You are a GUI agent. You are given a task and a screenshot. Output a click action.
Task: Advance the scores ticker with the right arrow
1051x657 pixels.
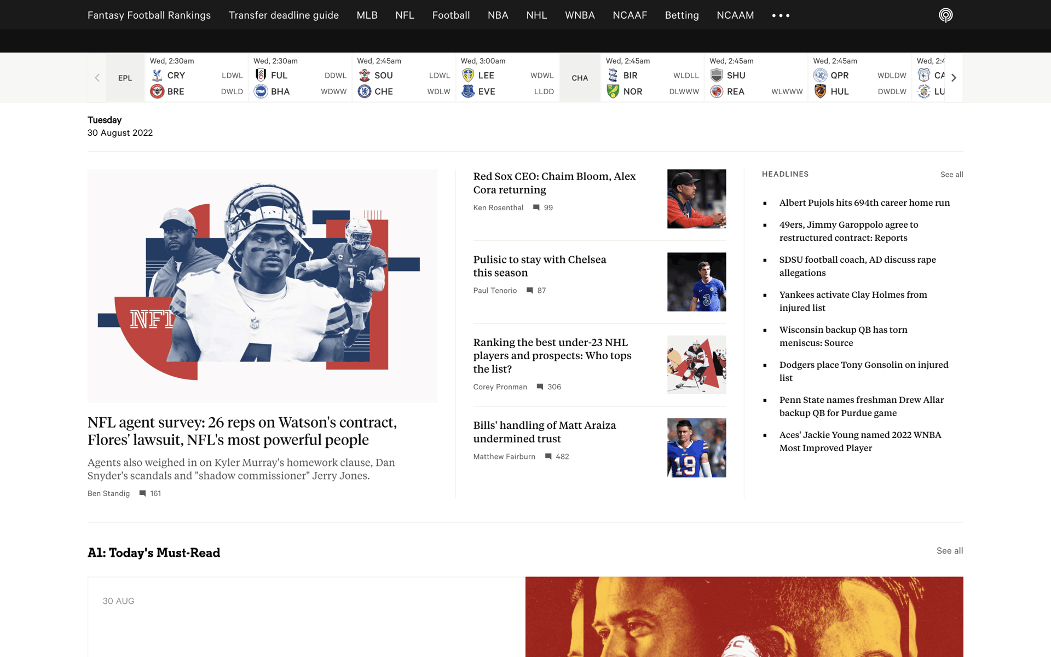(954, 78)
